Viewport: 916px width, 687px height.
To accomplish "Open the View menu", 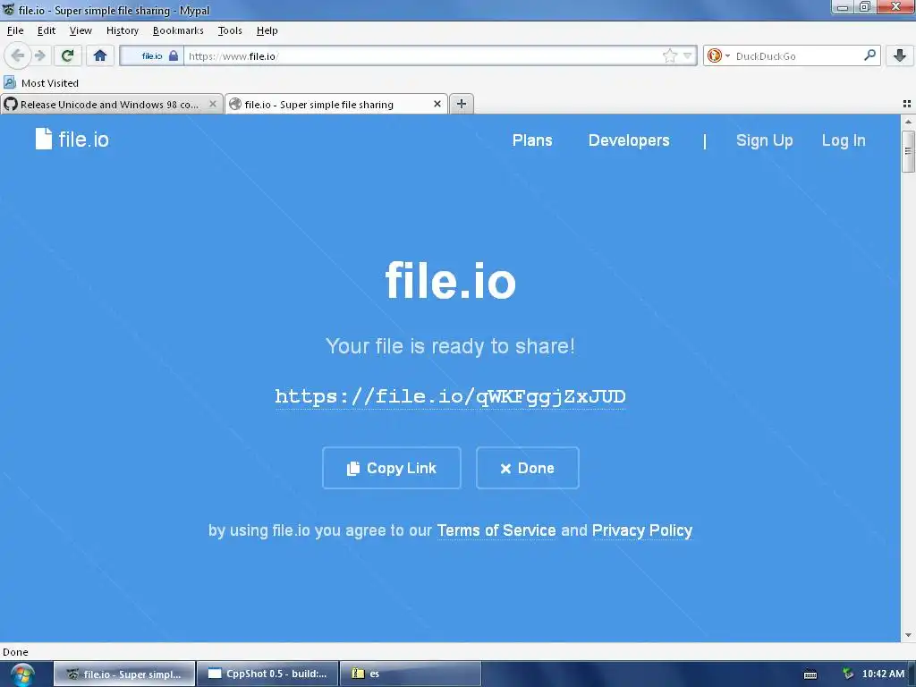I will tap(80, 30).
